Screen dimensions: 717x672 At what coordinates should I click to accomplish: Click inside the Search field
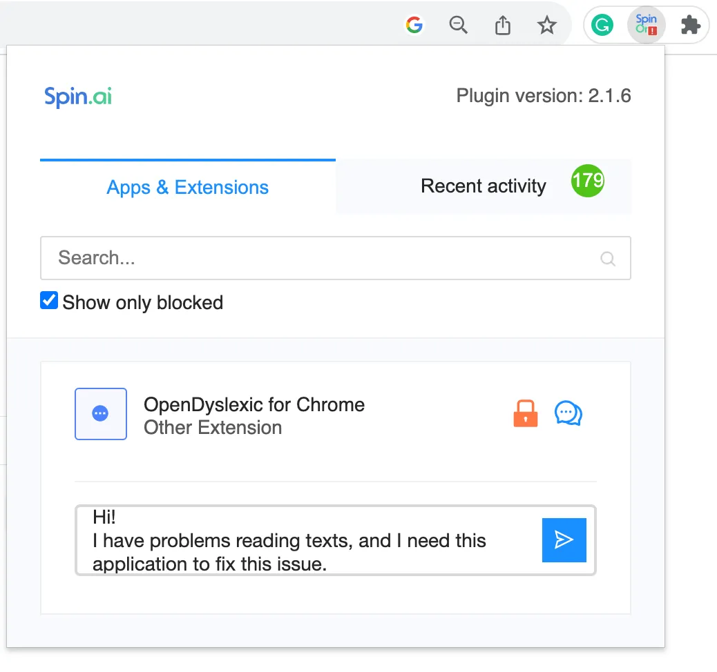[x=276, y=258]
